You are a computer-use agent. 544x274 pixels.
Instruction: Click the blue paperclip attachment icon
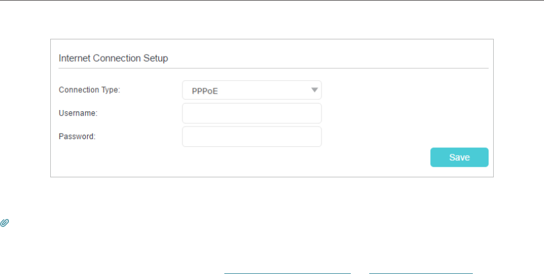(x=4, y=223)
